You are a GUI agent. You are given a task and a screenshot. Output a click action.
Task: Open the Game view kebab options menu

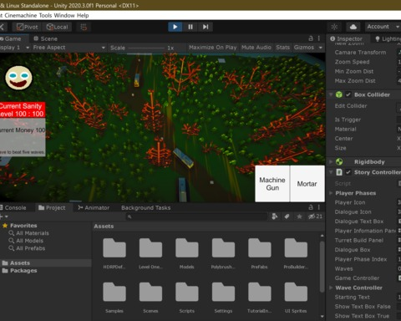pos(319,38)
